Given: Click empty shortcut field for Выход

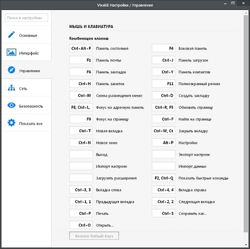Looking at the screenshot, I should point(81,154).
